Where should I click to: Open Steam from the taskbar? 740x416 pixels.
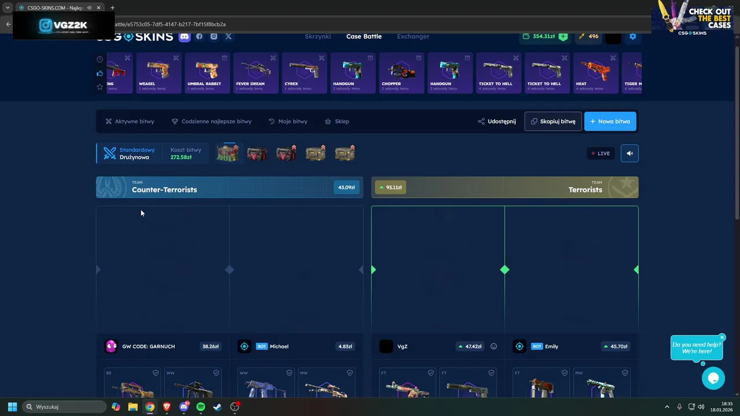tap(217, 407)
